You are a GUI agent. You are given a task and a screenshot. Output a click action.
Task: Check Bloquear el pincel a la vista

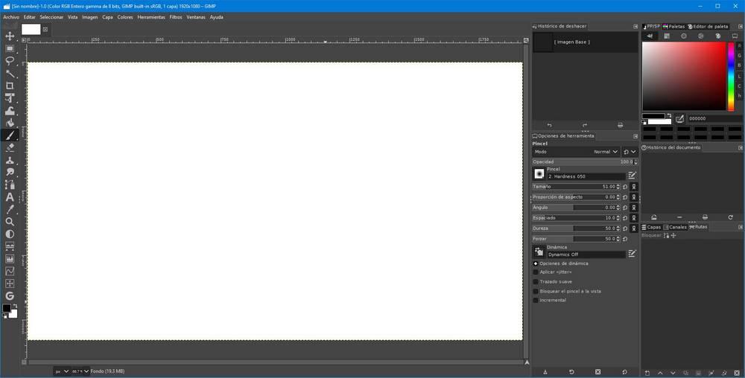536,291
